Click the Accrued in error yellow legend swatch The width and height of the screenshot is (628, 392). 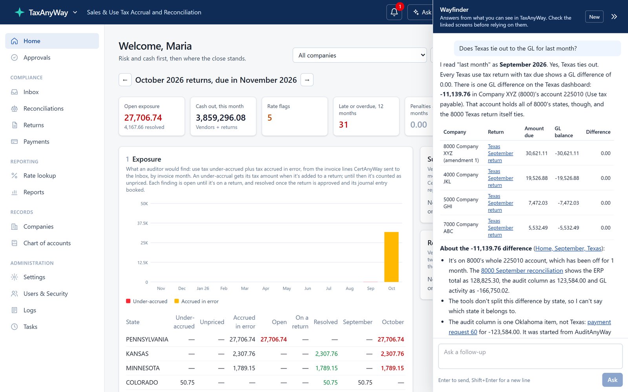(x=177, y=301)
